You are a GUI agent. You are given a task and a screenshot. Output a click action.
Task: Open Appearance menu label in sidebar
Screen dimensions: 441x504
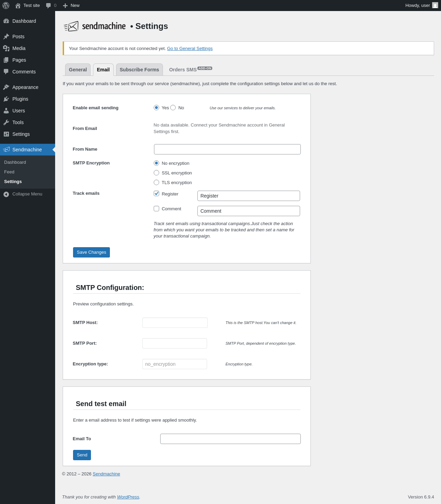(x=25, y=87)
